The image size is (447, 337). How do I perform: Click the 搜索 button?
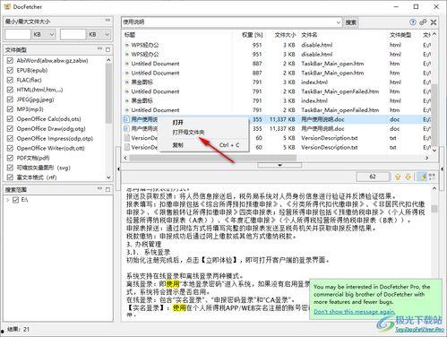click(351, 22)
